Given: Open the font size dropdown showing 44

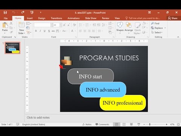Looking at the screenshot, I should [61, 25].
